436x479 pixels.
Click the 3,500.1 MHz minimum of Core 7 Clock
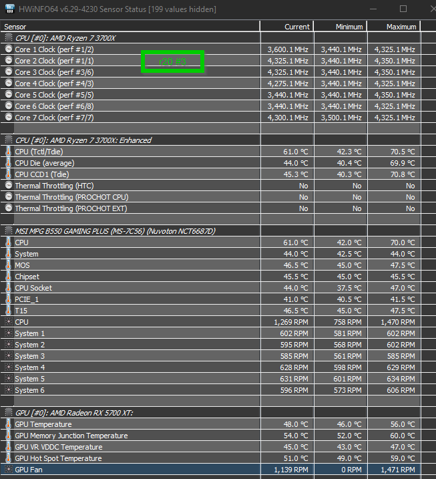pos(341,118)
